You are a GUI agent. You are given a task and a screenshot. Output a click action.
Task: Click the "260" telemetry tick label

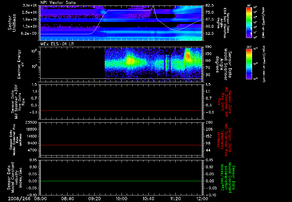tap(208, 122)
